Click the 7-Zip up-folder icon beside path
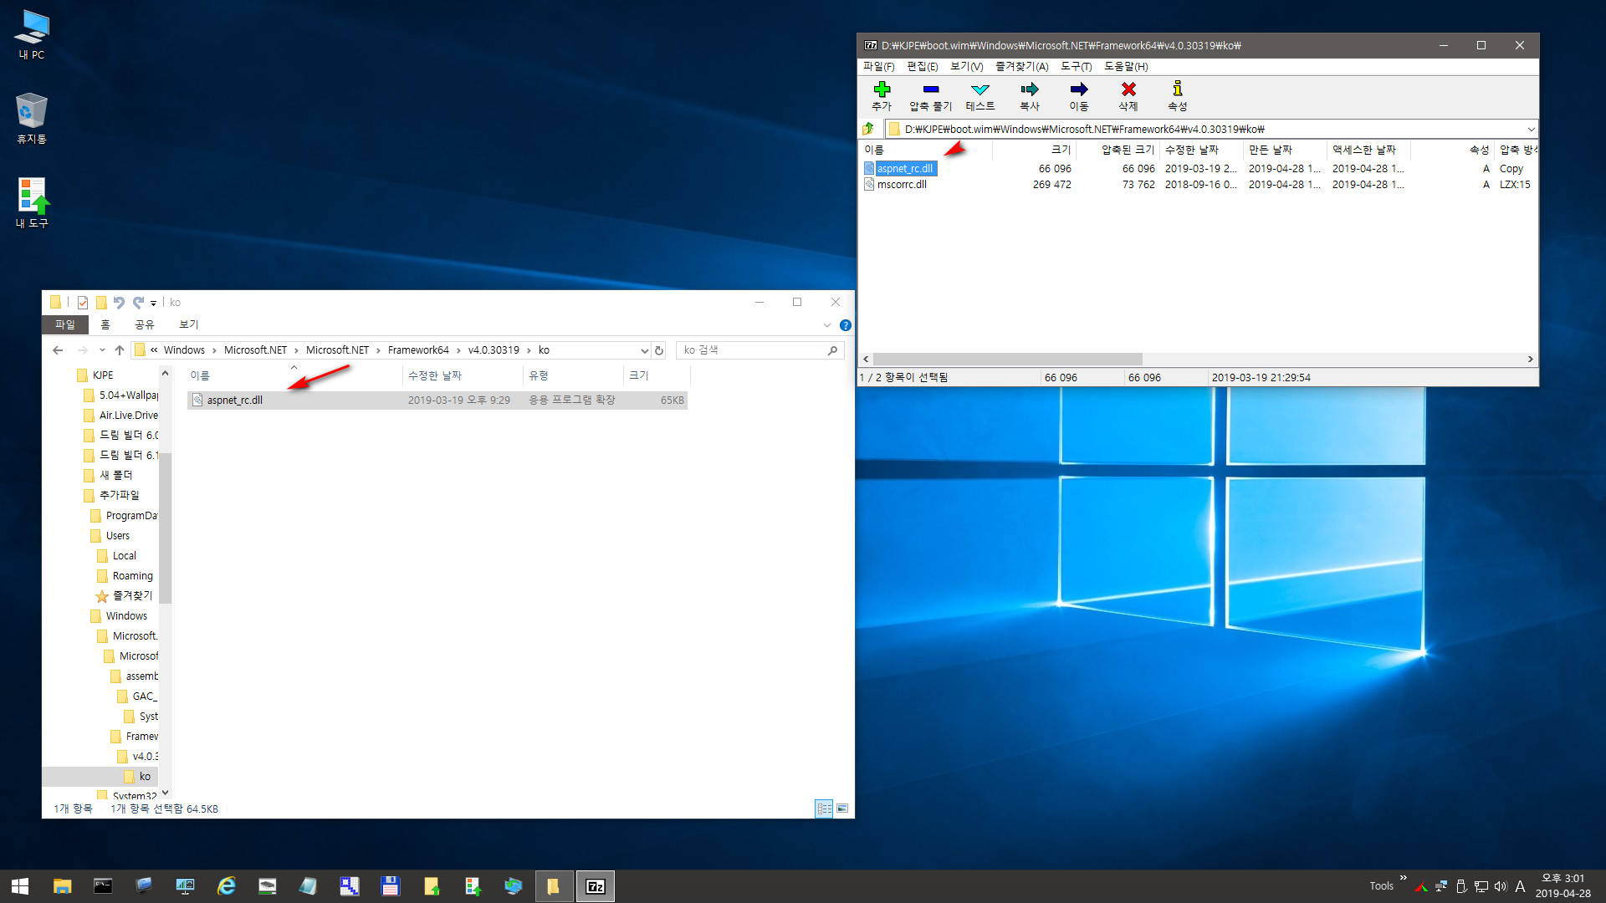The image size is (1606, 903). [868, 129]
